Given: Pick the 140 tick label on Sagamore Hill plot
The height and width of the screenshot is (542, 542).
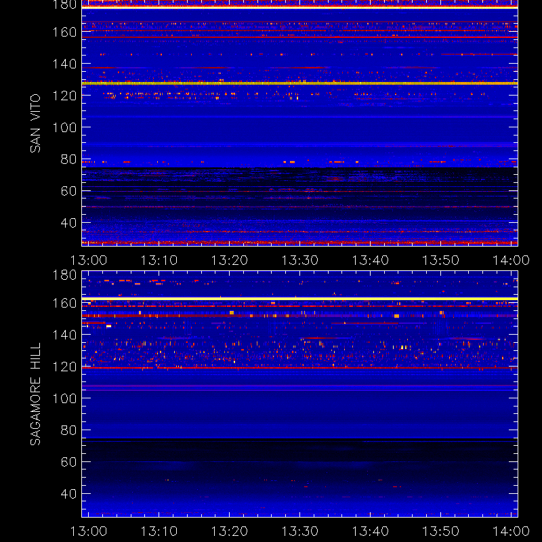Looking at the screenshot, I should 64,335.
